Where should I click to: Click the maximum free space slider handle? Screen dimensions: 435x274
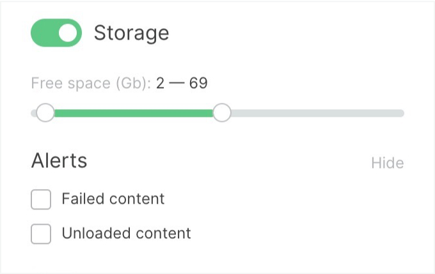tap(221, 113)
